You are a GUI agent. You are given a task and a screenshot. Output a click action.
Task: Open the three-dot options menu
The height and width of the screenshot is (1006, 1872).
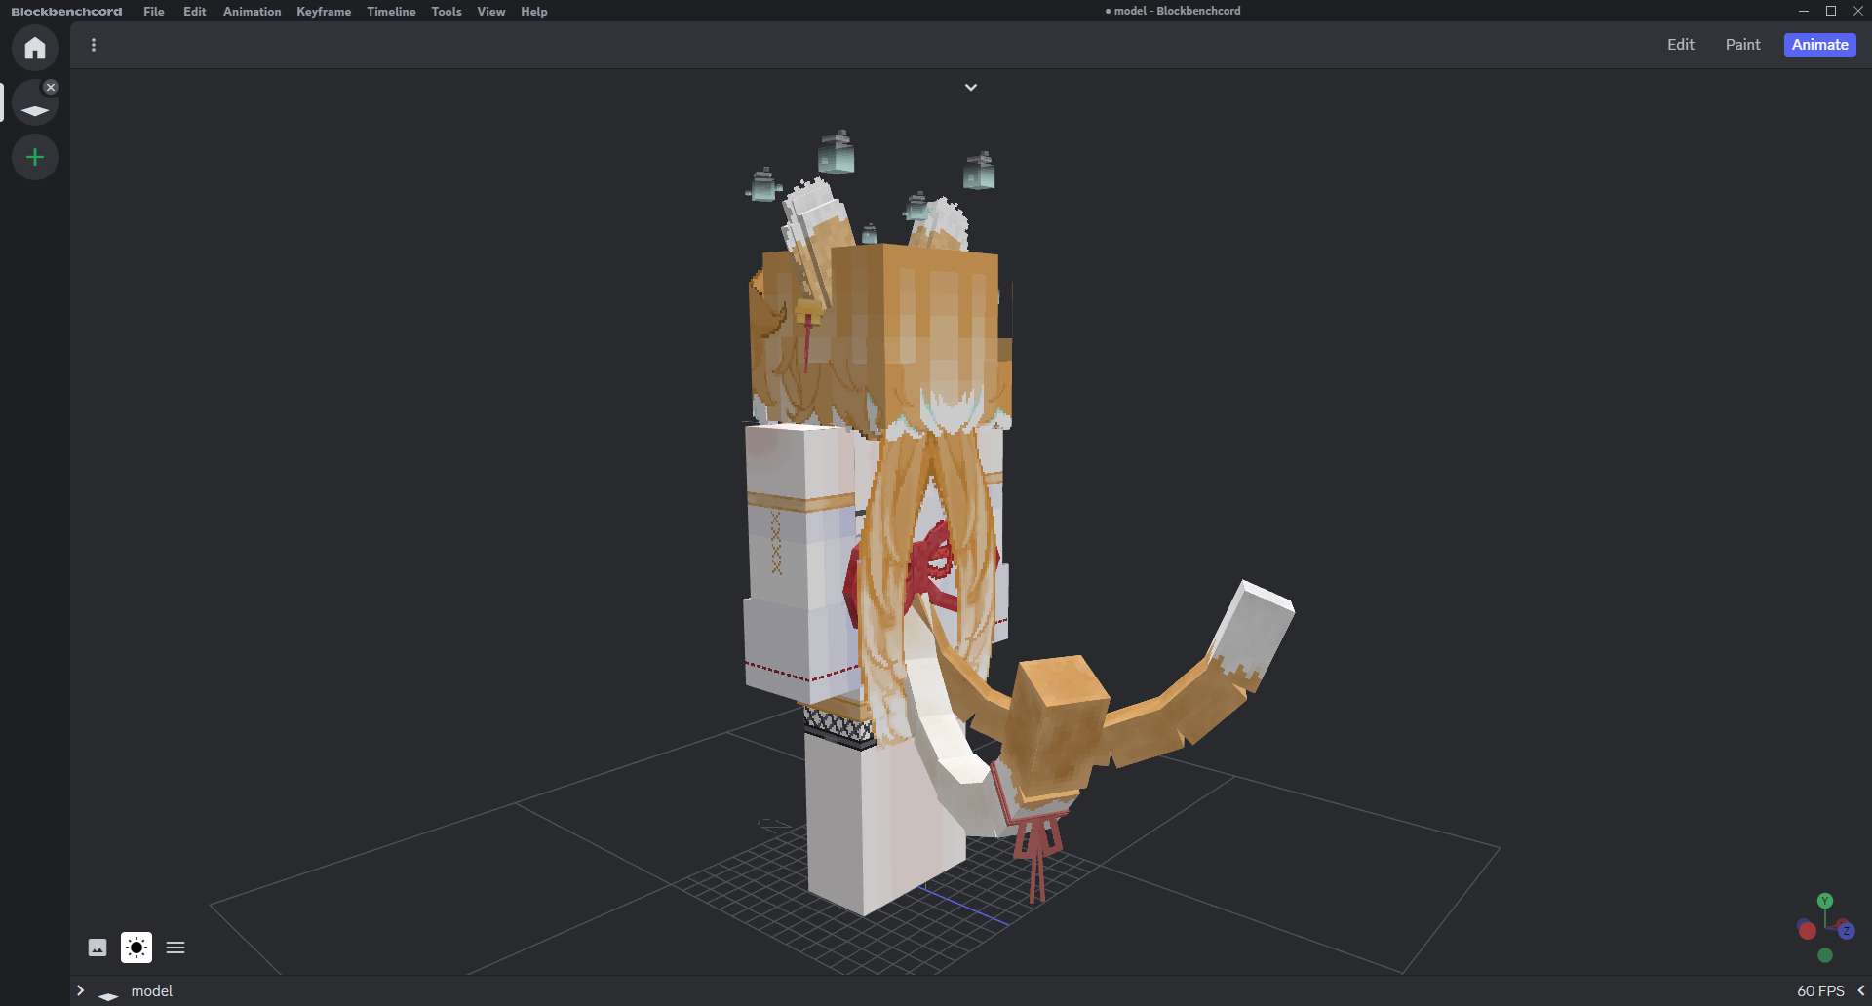point(94,45)
